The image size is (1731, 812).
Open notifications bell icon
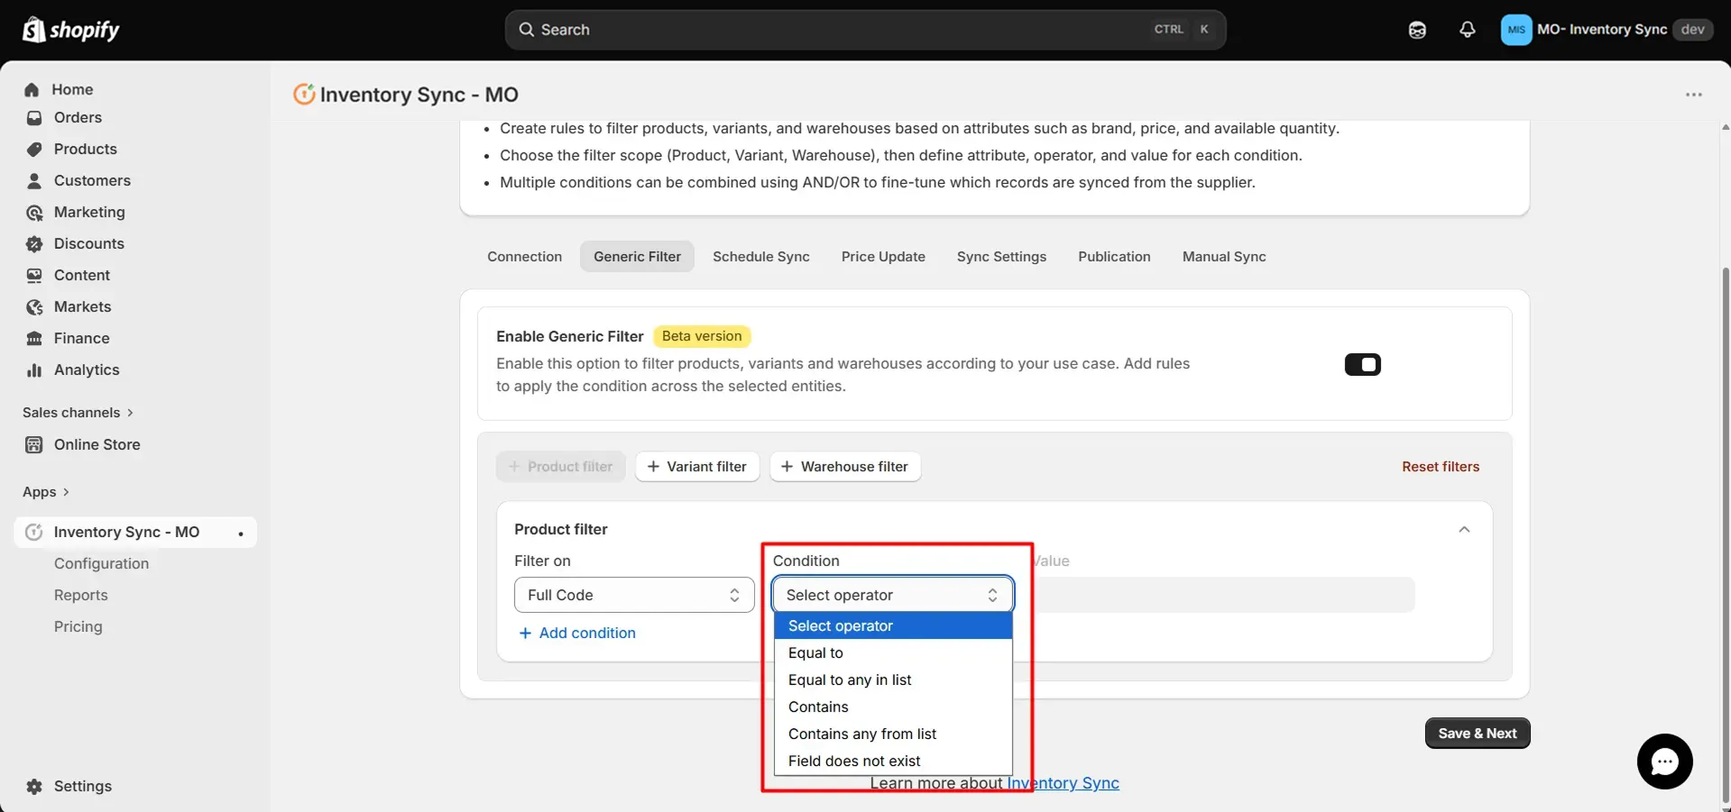tap(1468, 30)
